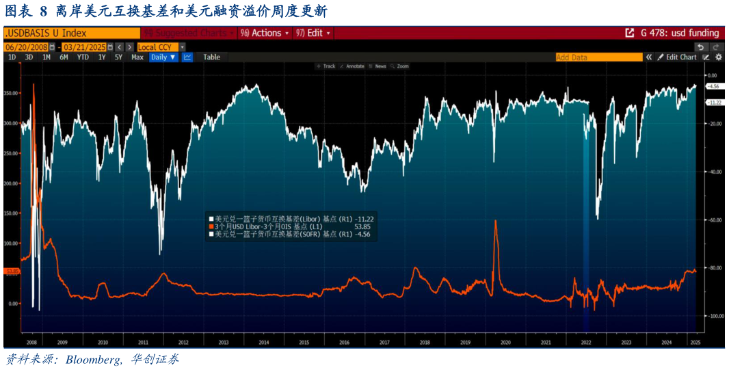Toggle the Track crosshair option
This screenshot has width=729, height=370.
pos(326,66)
